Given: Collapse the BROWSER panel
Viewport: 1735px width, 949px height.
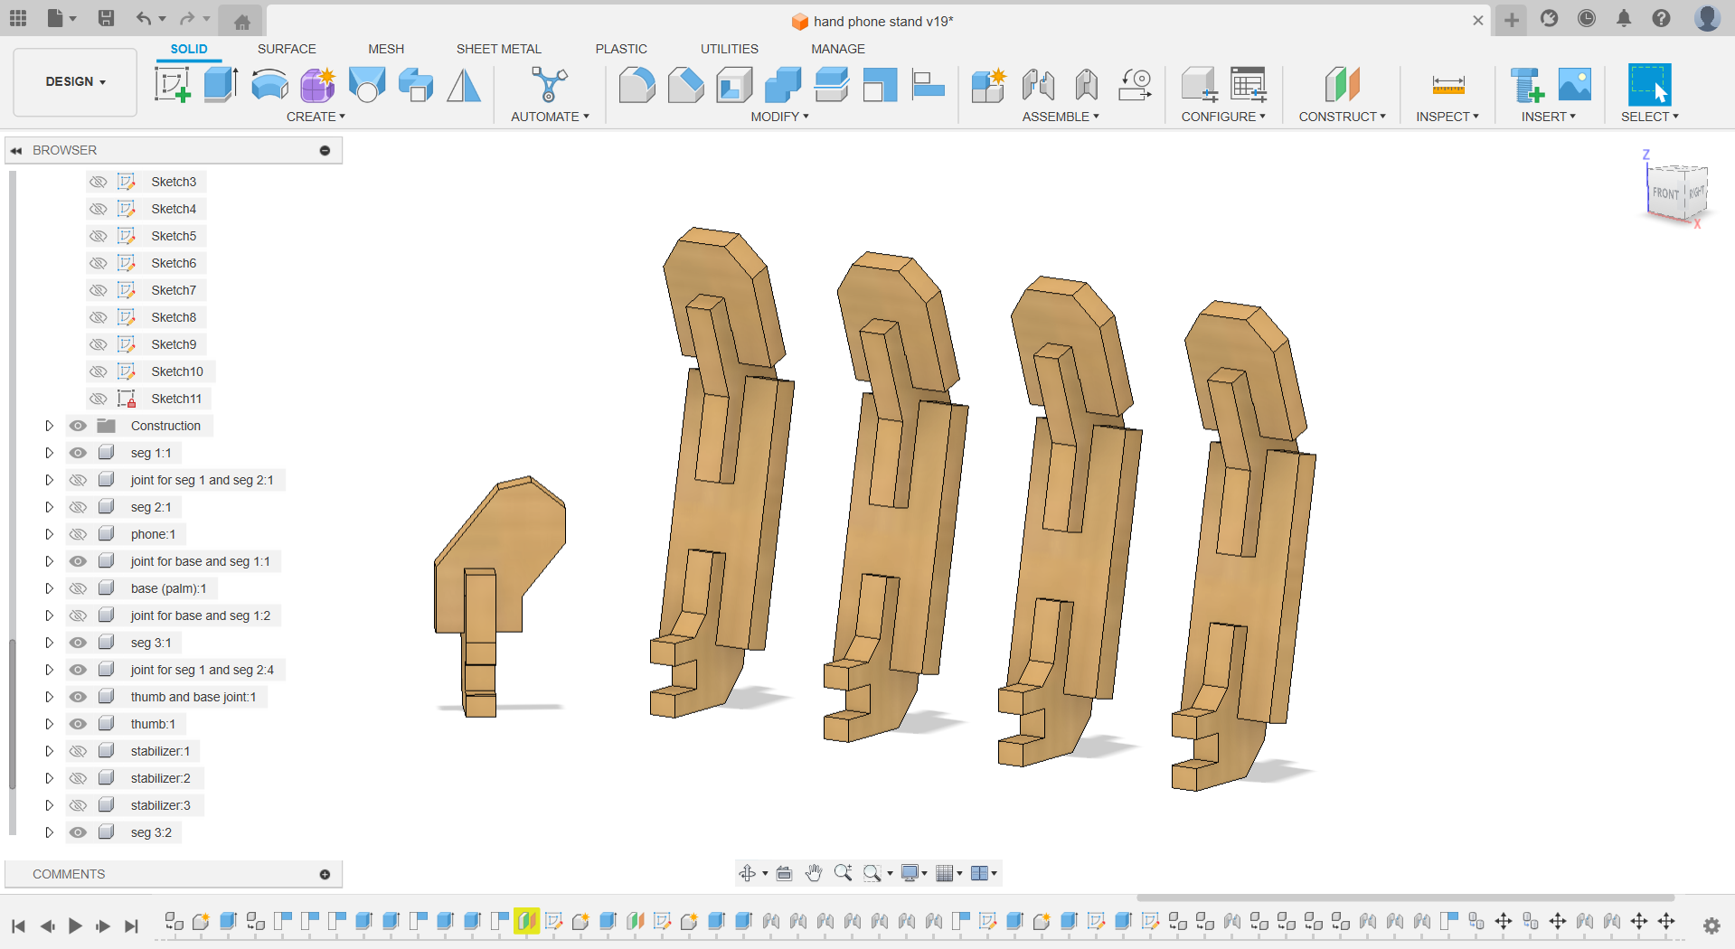Looking at the screenshot, I should click(16, 150).
